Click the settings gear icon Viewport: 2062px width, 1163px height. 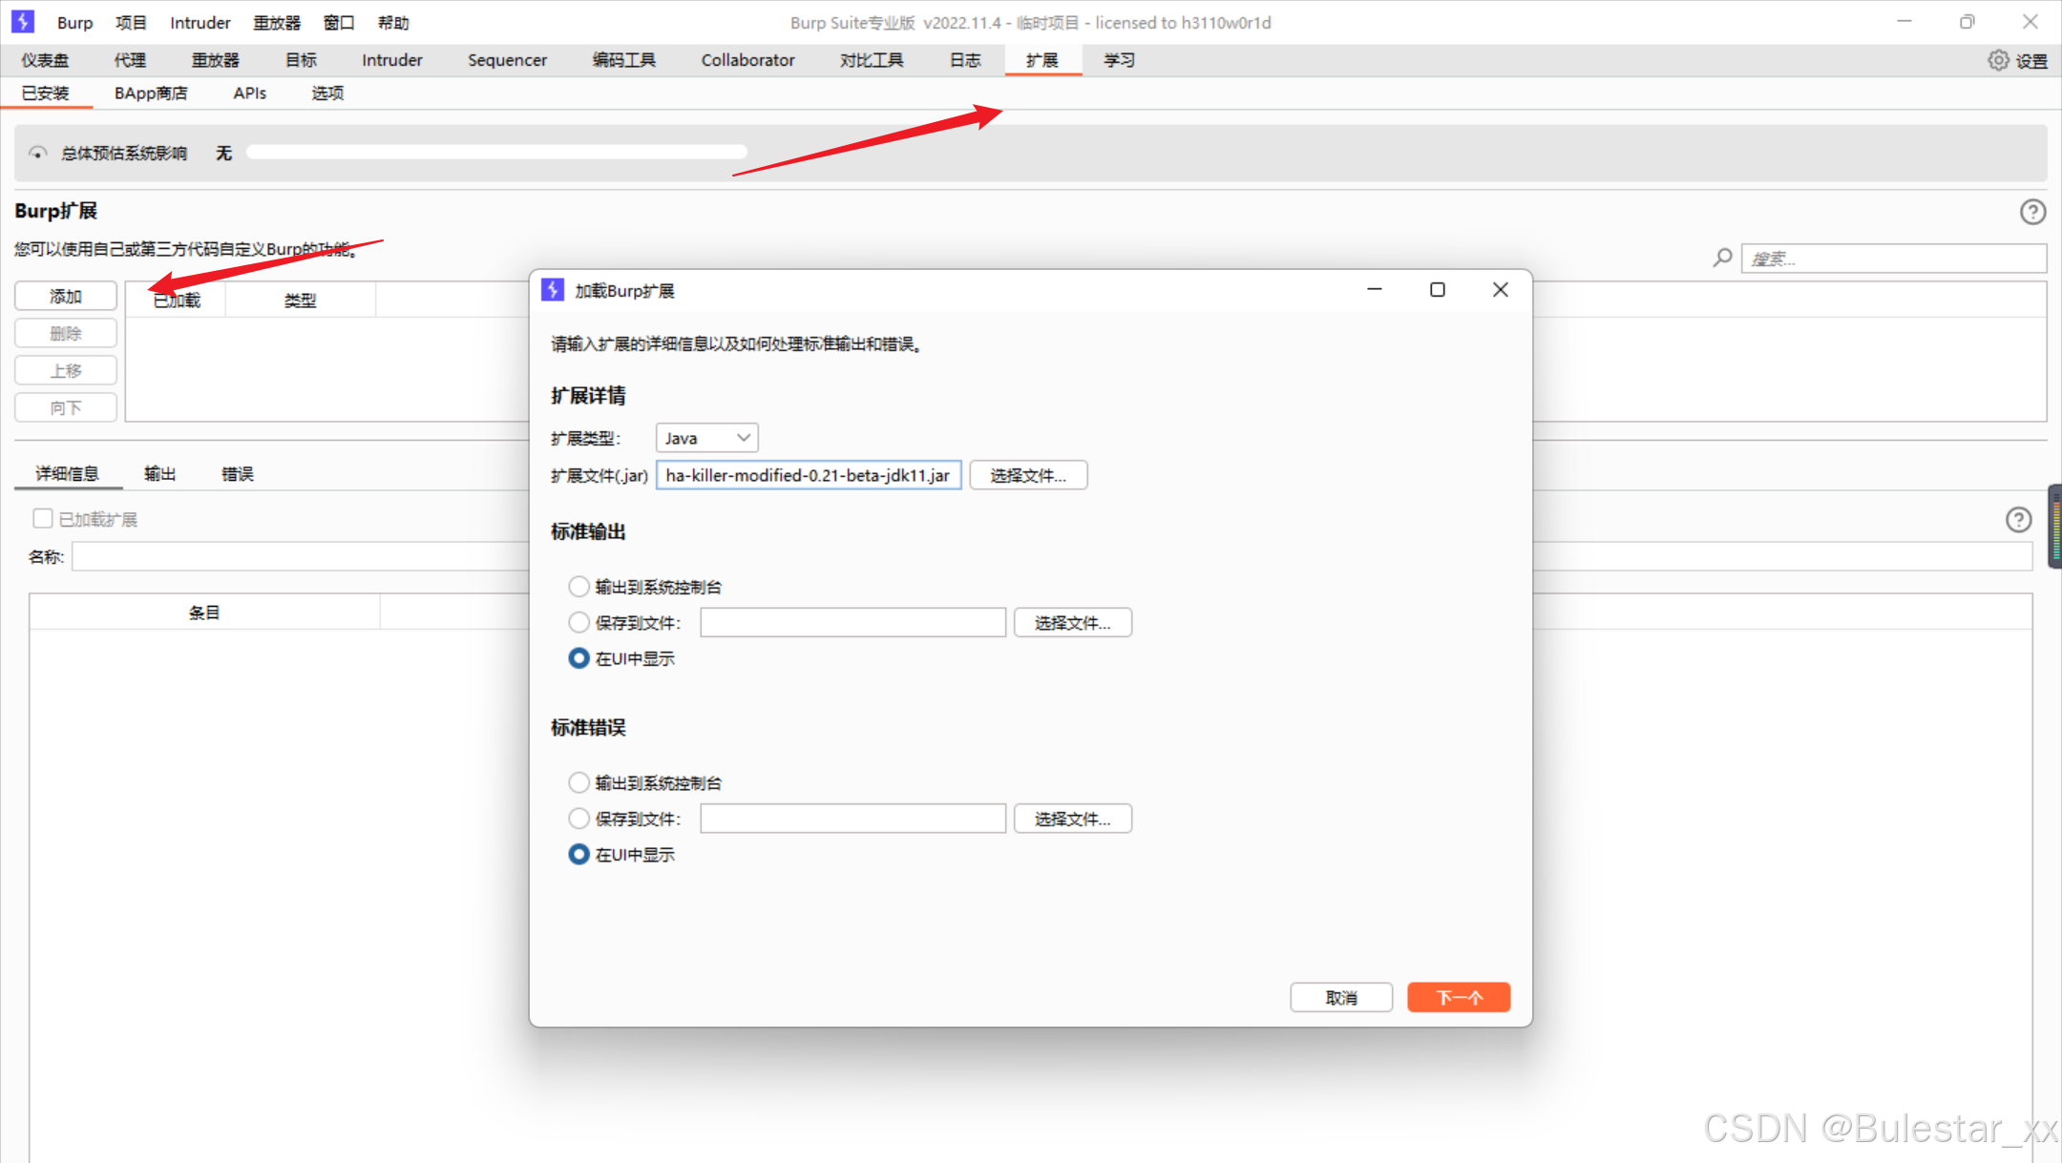coord(1998,60)
